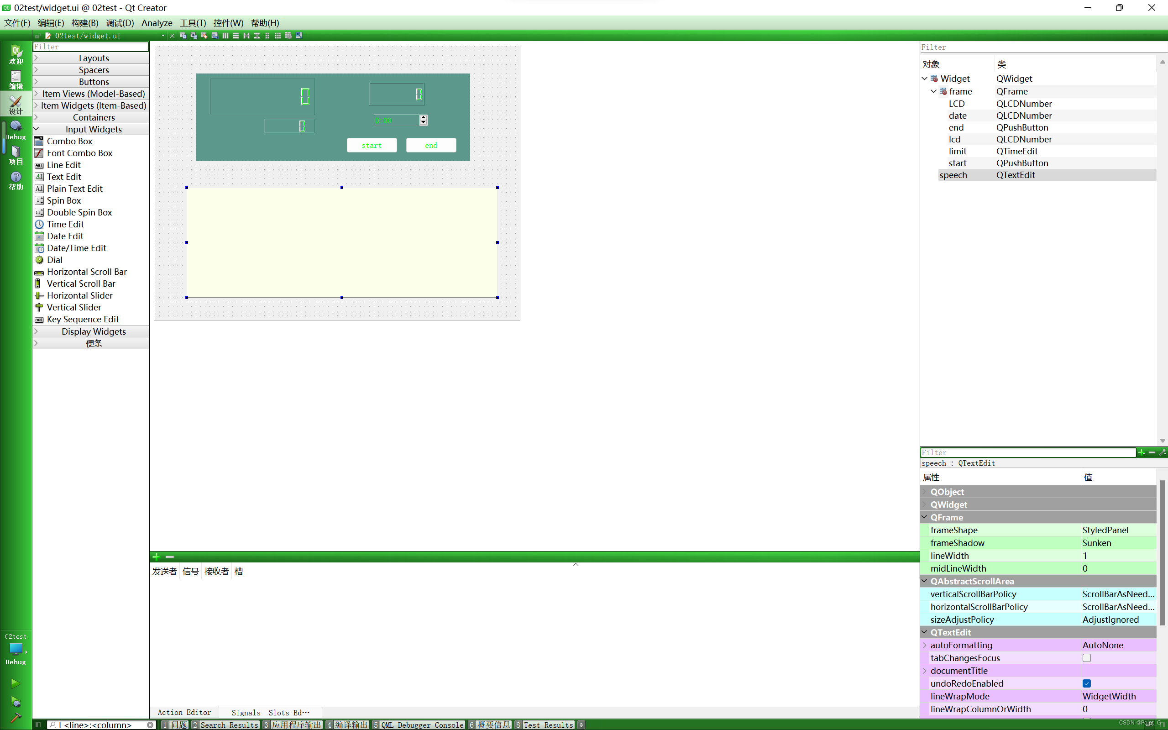Click the start button on the form
This screenshot has width=1168, height=730.
click(x=372, y=145)
